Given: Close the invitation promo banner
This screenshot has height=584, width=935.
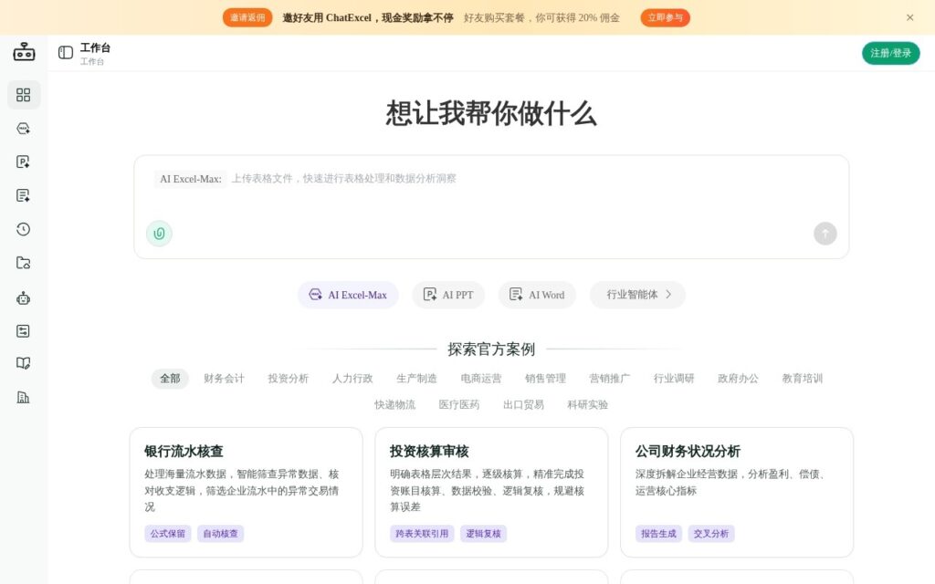Looking at the screenshot, I should point(910,17).
